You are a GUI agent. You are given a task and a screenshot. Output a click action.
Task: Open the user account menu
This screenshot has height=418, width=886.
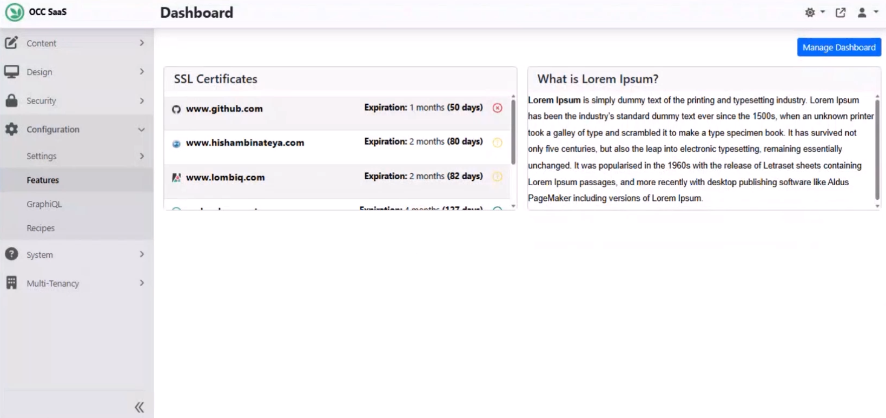868,12
